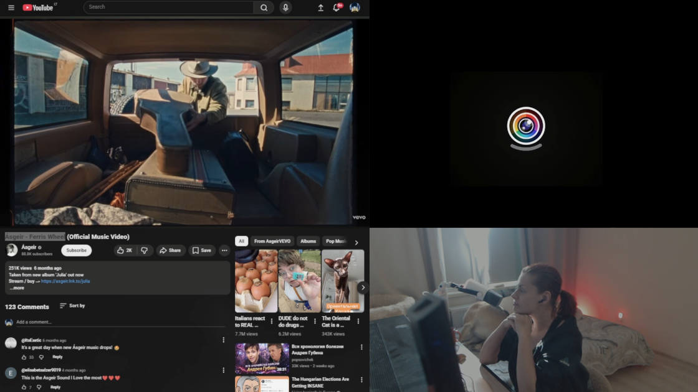Screen dimensions: 698x392
Task: Open the Create upload icon
Action: tap(320, 7)
